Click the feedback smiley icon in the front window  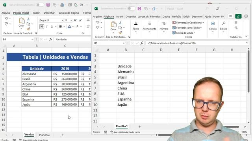[246, 16]
